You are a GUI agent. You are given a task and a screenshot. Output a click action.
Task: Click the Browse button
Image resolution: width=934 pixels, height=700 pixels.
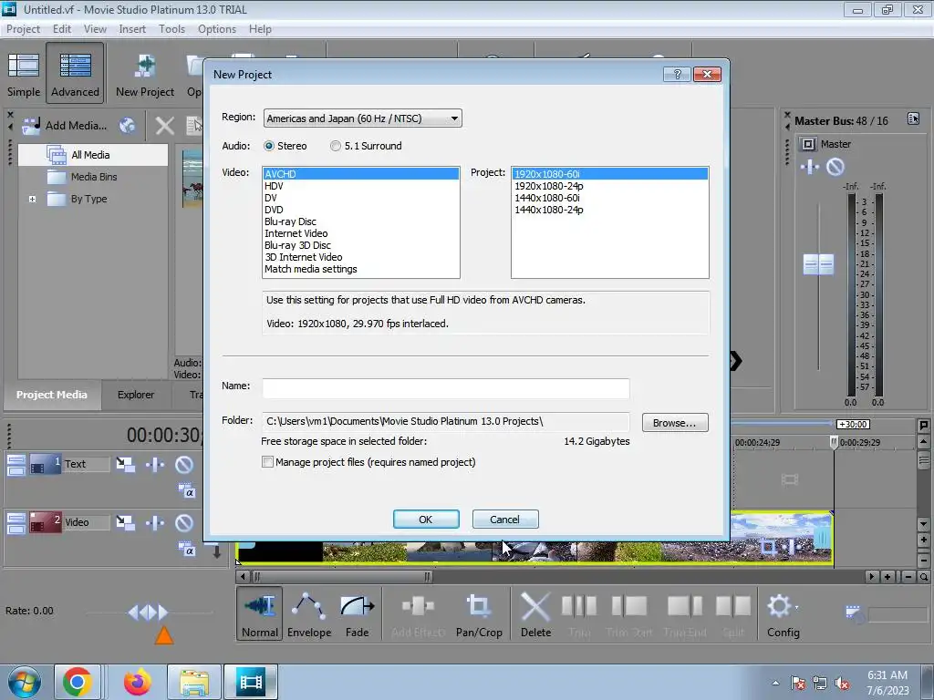coord(675,423)
